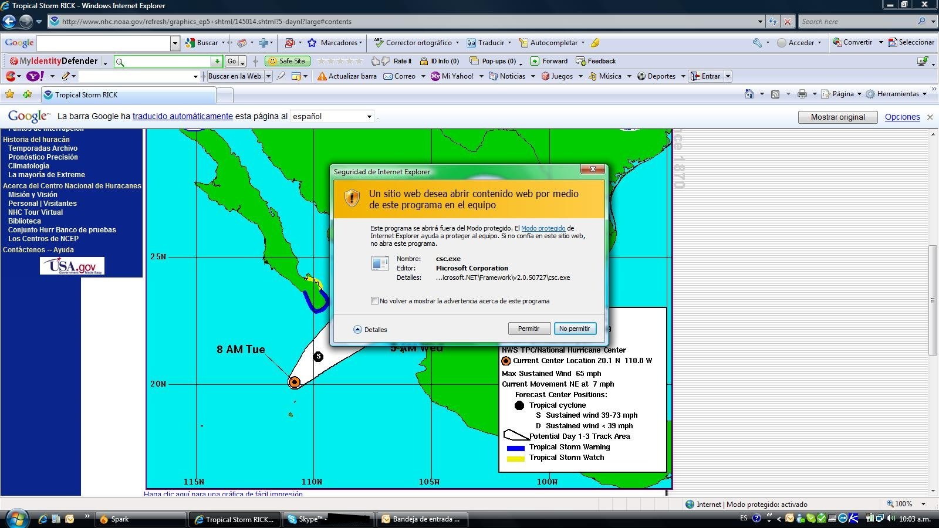Click Mostrar original button
This screenshot has width=939, height=528.
(x=837, y=117)
